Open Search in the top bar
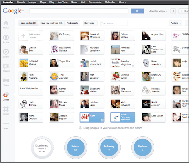 (21, 2)
